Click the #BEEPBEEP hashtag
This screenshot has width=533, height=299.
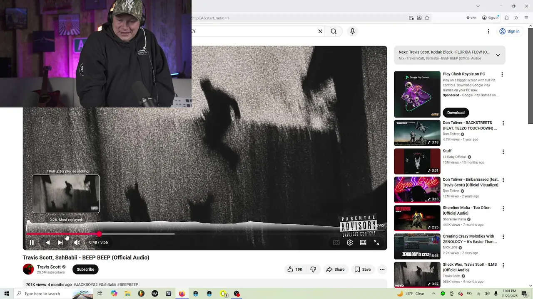pyautogui.click(x=128, y=285)
